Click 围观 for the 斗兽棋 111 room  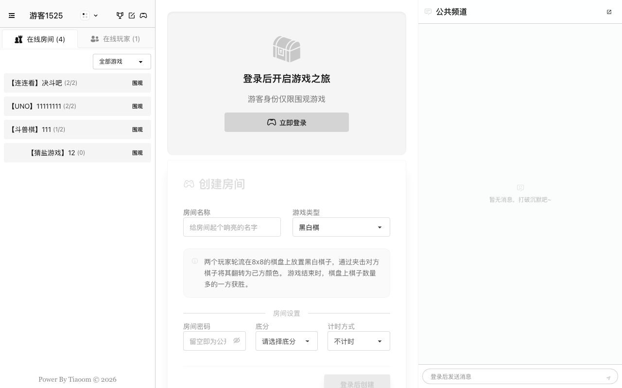click(138, 129)
